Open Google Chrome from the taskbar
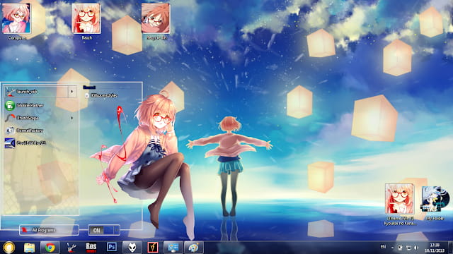The width and height of the screenshot is (453, 254). click(50, 248)
